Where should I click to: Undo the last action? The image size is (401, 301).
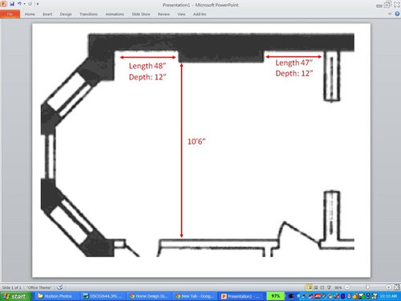click(19, 4)
